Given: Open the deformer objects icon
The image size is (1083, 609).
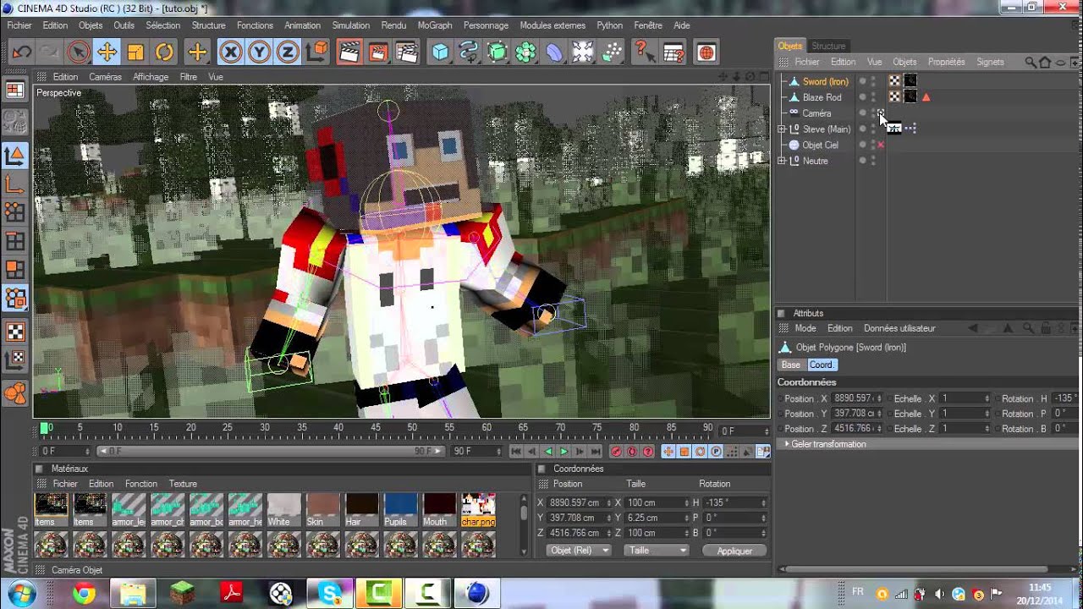Looking at the screenshot, I should (554, 52).
